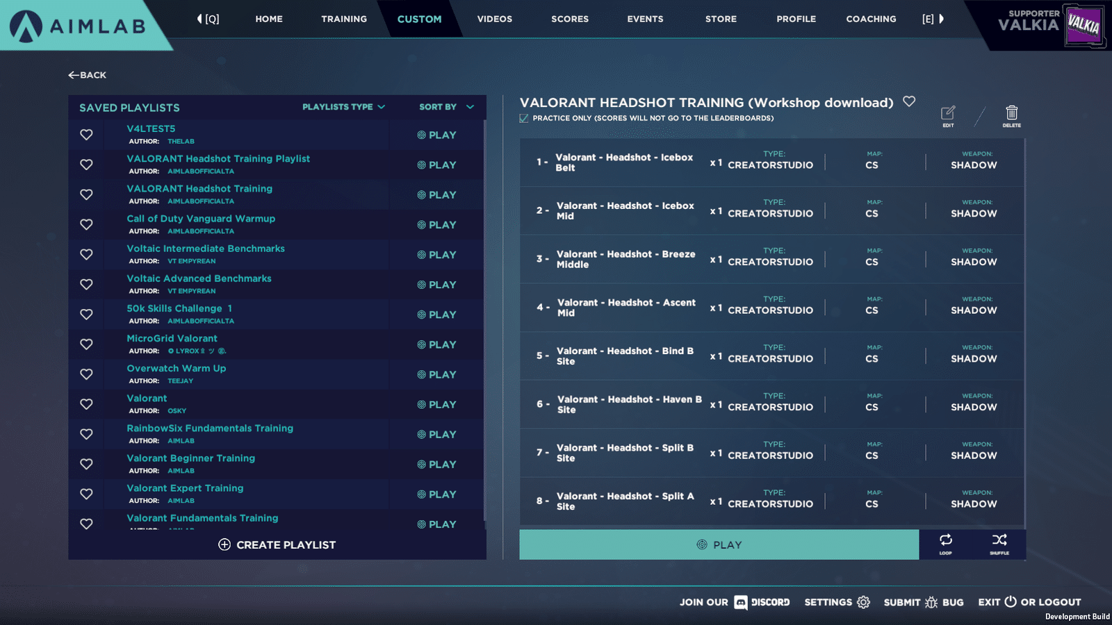Image resolution: width=1112 pixels, height=625 pixels.
Task: Select task 2 Icebox Mid row
Action: tap(771, 210)
